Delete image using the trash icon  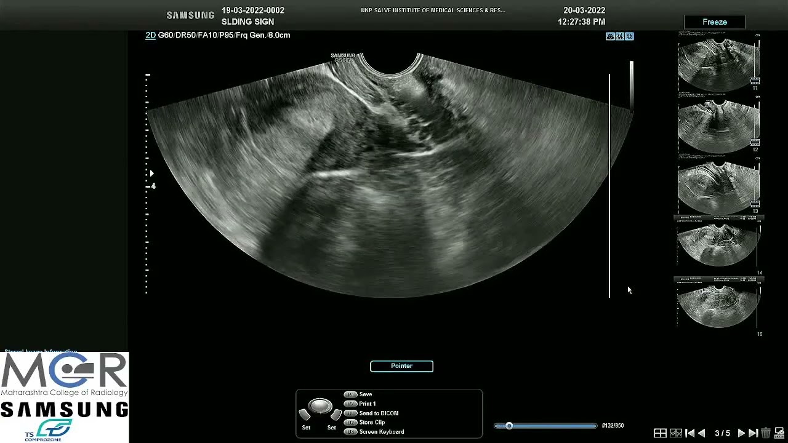point(766,433)
